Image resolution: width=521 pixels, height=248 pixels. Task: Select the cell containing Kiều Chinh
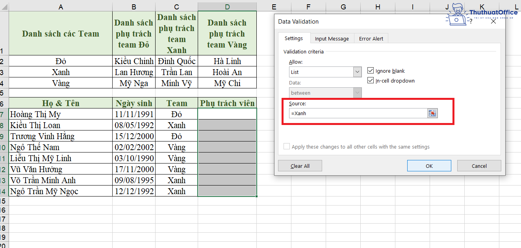[133, 61]
